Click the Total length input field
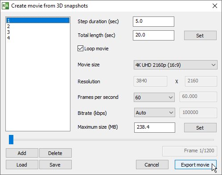Image resolution: width=222 pixels, height=175 pixels. pyautogui.click(x=153, y=35)
